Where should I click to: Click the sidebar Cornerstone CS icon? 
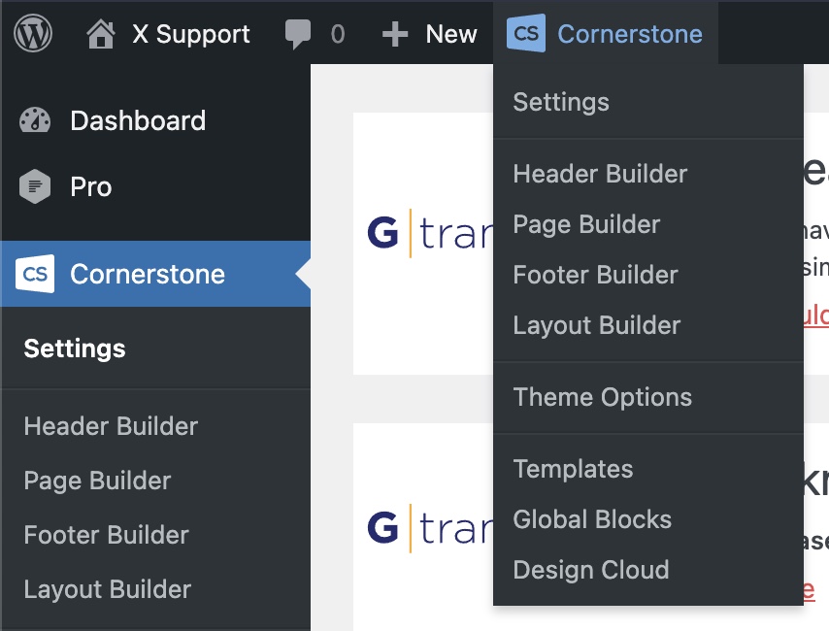coord(35,274)
